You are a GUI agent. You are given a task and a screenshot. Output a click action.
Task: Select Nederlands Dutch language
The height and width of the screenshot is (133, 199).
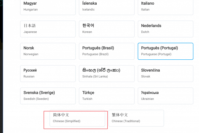165,29
